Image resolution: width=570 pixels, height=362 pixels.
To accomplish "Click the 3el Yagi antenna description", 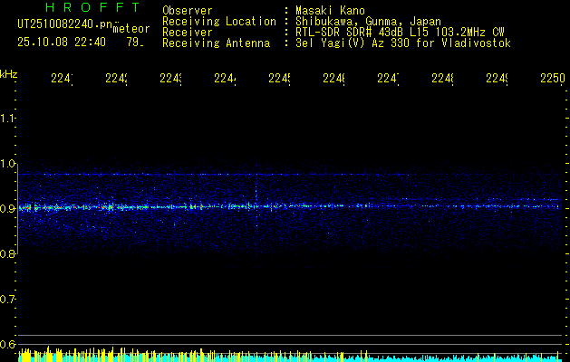I will [403, 43].
